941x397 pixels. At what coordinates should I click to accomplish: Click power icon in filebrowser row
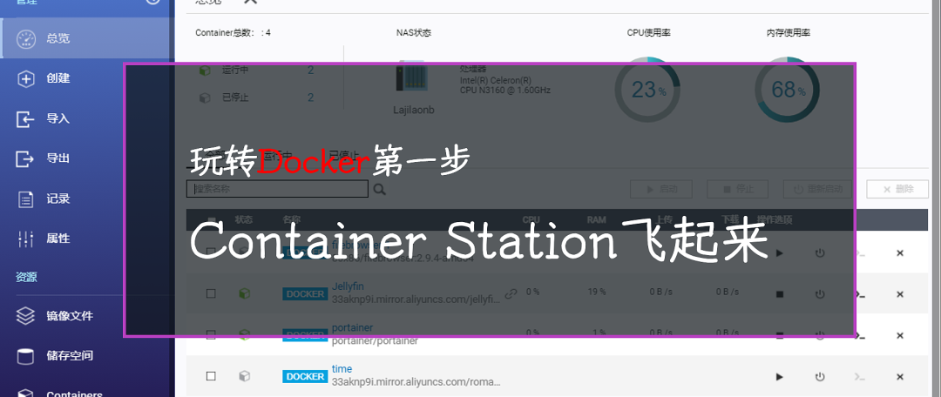click(x=820, y=253)
